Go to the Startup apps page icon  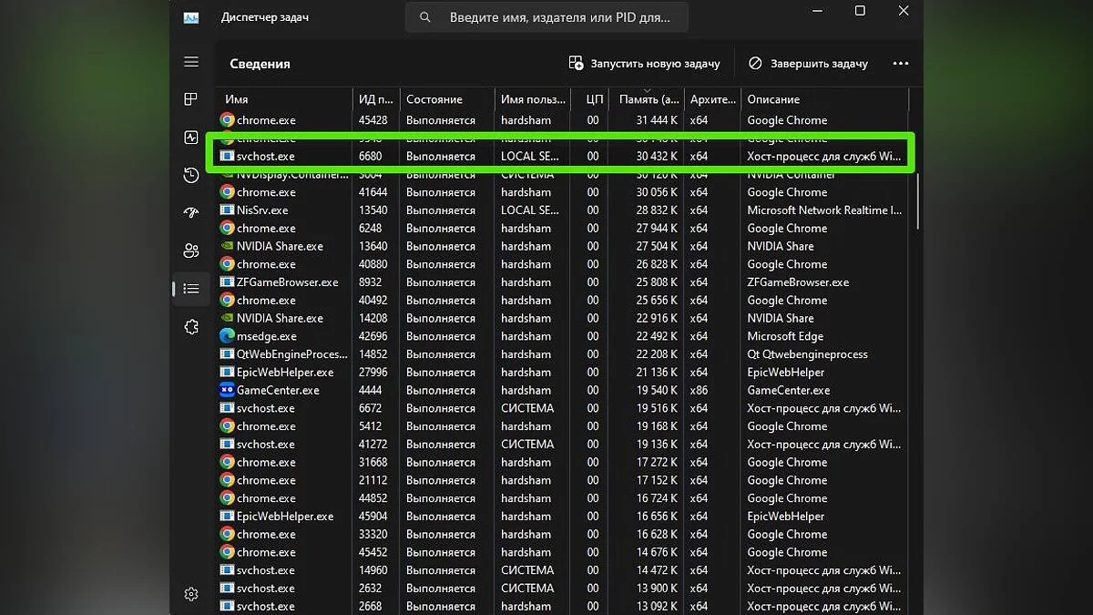[x=191, y=213]
